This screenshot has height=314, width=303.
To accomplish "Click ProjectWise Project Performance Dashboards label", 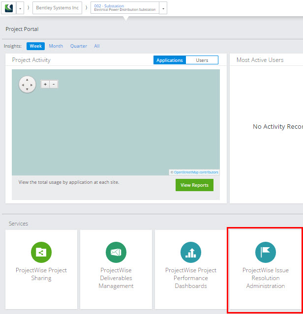I will [191, 278].
